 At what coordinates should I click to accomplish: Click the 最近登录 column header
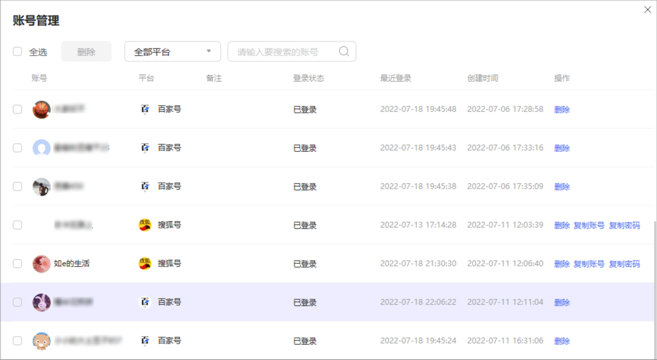point(396,78)
